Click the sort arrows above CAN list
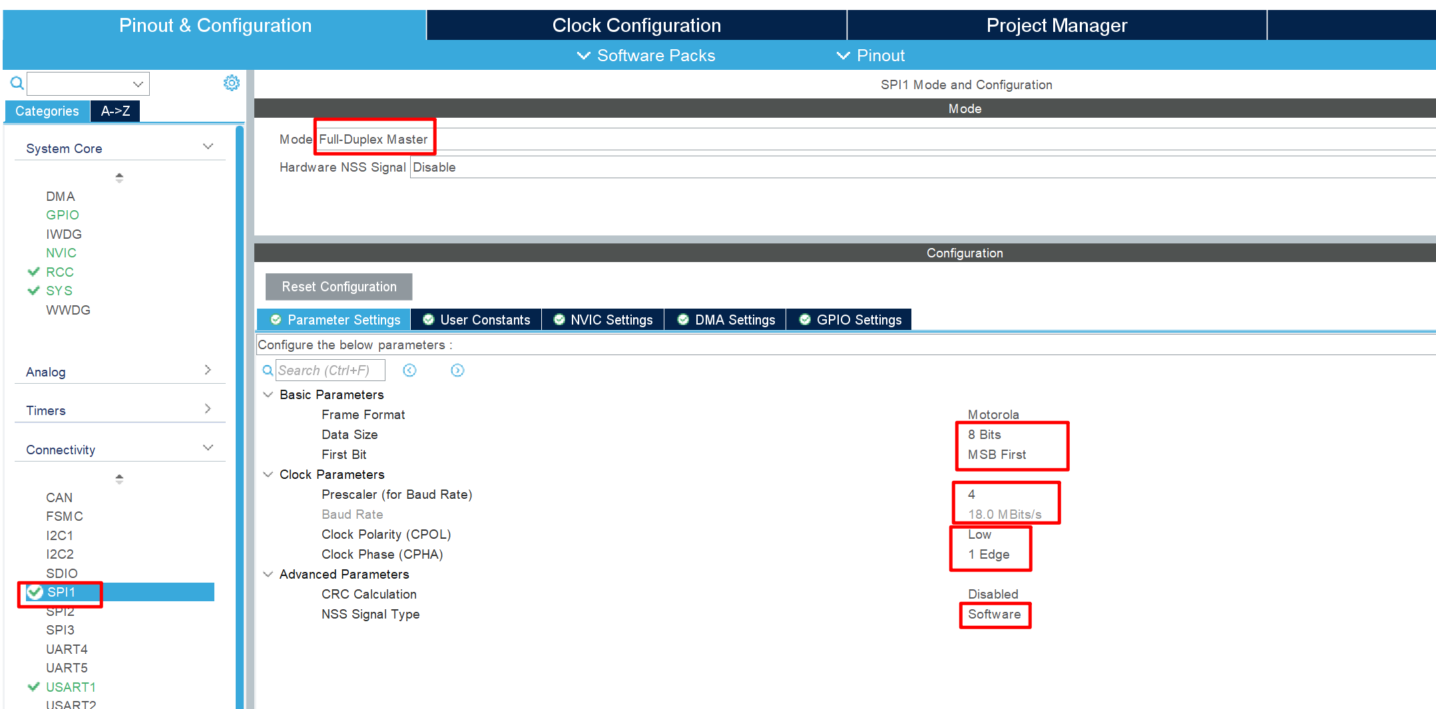 pos(119,479)
